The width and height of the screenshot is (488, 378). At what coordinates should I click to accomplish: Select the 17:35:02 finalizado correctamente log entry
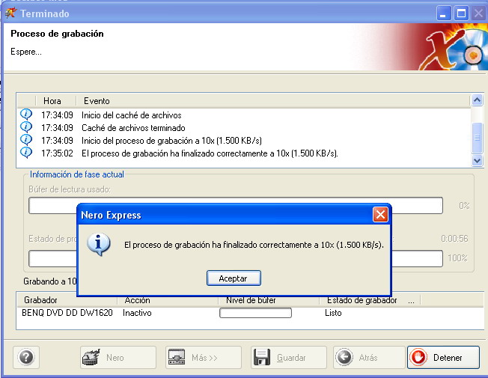coord(244,153)
